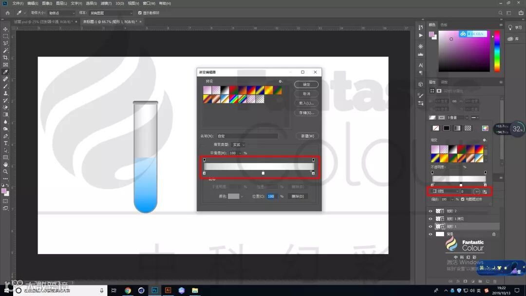Click the 存储(S)... button
Viewport: 526px width, 296px height.
point(306,112)
